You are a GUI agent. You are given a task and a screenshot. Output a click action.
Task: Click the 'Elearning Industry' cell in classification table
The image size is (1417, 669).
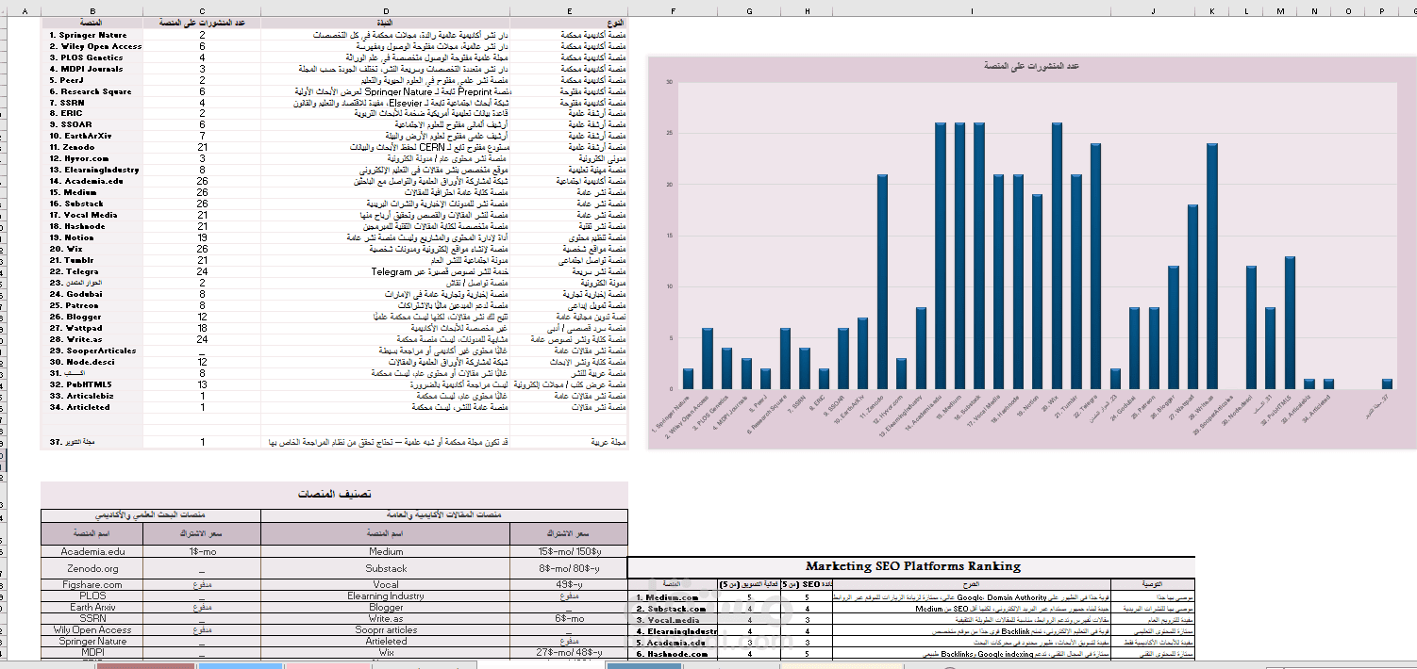click(x=385, y=596)
